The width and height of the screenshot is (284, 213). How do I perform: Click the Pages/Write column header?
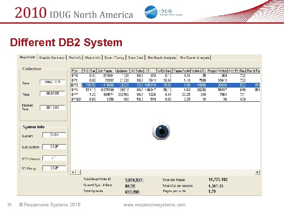point(182,71)
